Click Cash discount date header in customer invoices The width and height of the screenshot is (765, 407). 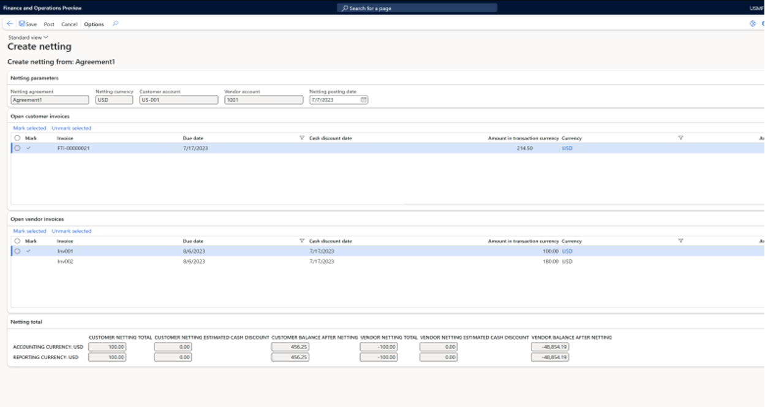point(331,138)
